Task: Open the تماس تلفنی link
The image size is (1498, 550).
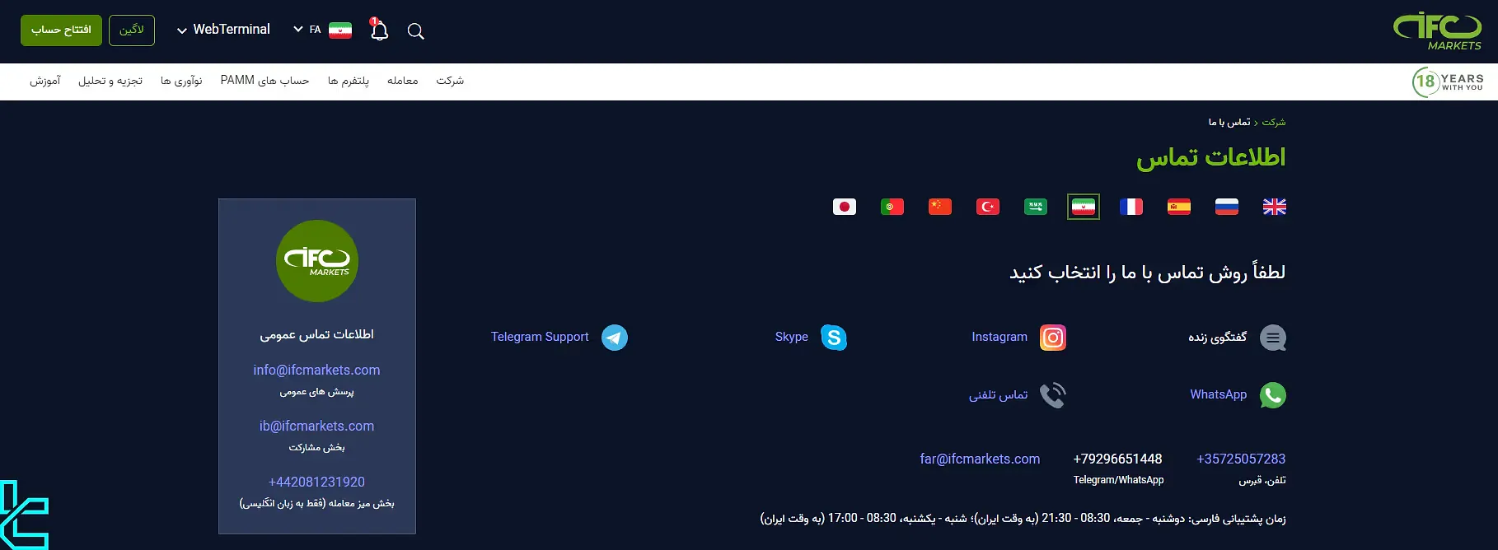Action: point(998,395)
